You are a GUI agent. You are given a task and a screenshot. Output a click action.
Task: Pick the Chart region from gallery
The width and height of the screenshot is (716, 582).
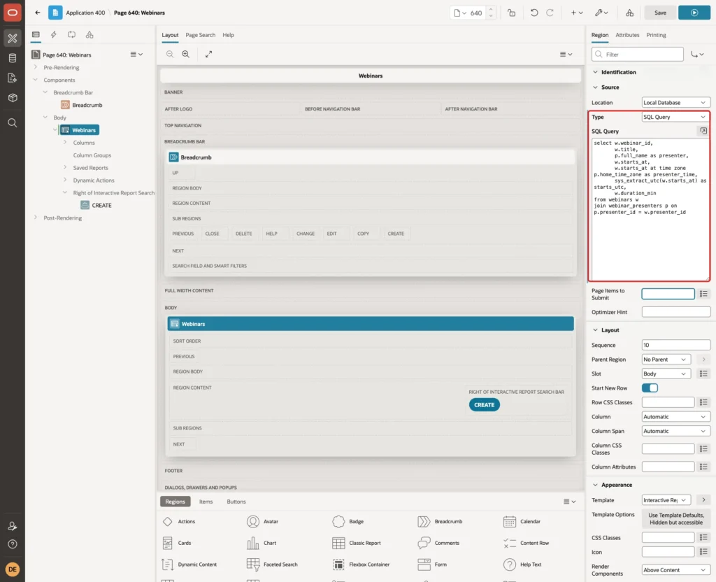[x=262, y=543]
